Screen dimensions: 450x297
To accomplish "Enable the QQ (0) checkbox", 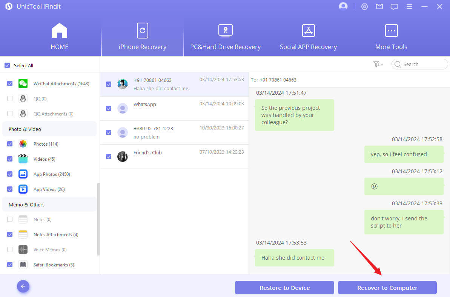I will [10, 98].
